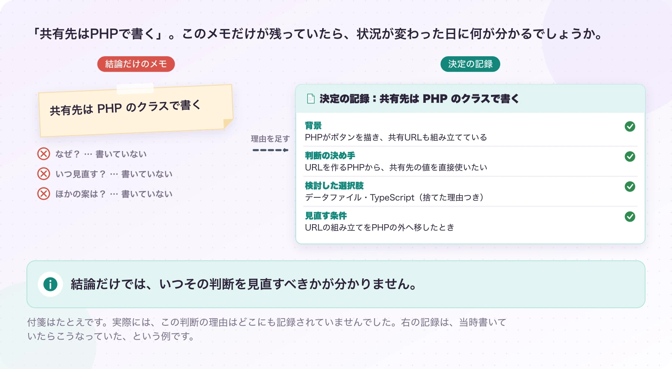
Task: Click the red X icon beside なぜ？
Action: [x=44, y=154]
